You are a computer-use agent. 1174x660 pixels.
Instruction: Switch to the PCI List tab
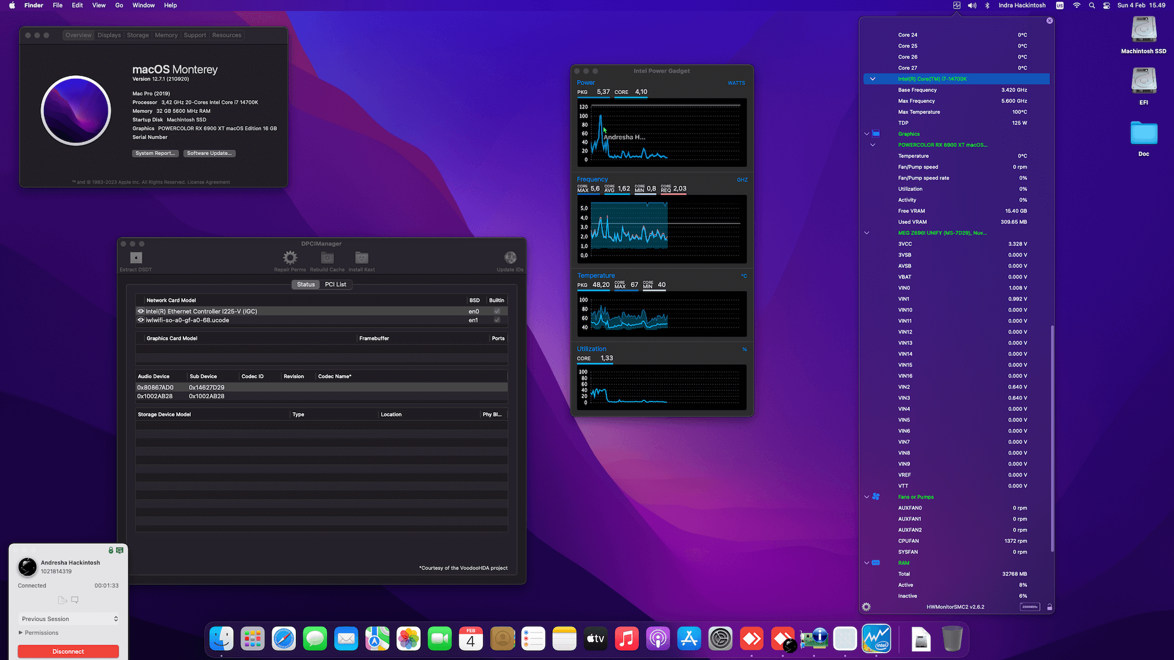(x=336, y=284)
